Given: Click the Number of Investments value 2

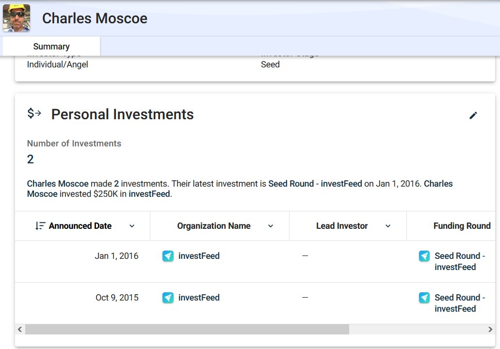Looking at the screenshot, I should coord(30,159).
